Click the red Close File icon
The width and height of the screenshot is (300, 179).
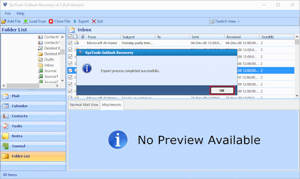51,21
